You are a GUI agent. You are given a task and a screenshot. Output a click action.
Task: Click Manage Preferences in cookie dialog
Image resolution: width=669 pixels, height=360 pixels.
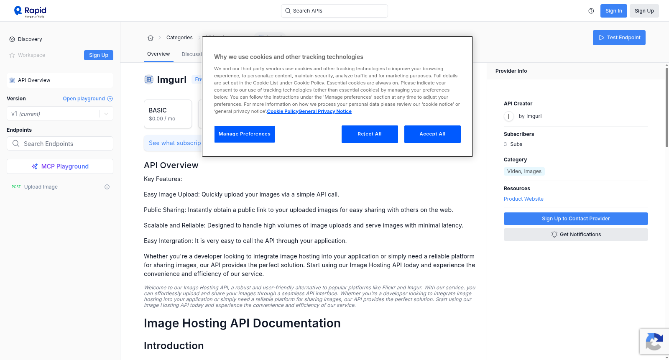pos(245,134)
